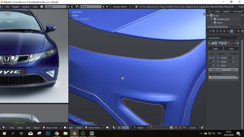Open the Outliner editor type selector
Viewport: 244px width, 137px height.
(x=210, y=11)
